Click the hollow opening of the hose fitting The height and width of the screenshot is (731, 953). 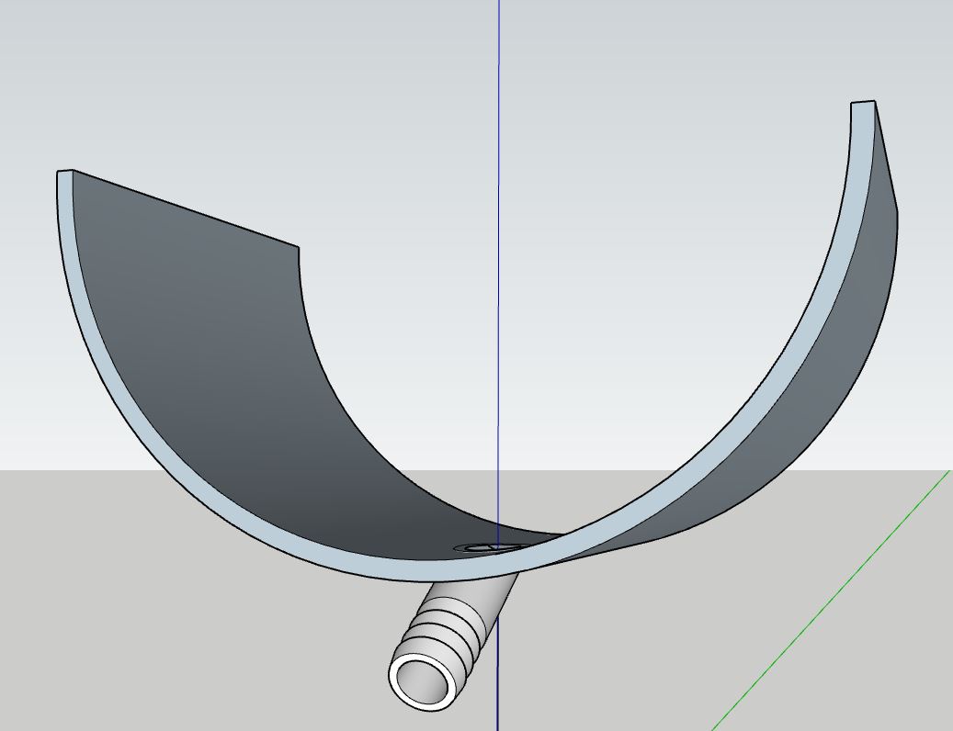(422, 680)
